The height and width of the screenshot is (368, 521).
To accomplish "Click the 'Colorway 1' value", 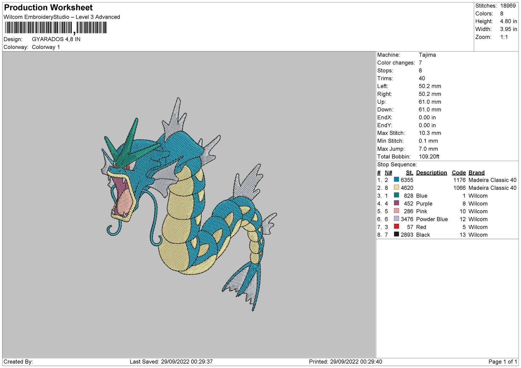I will click(46, 47).
